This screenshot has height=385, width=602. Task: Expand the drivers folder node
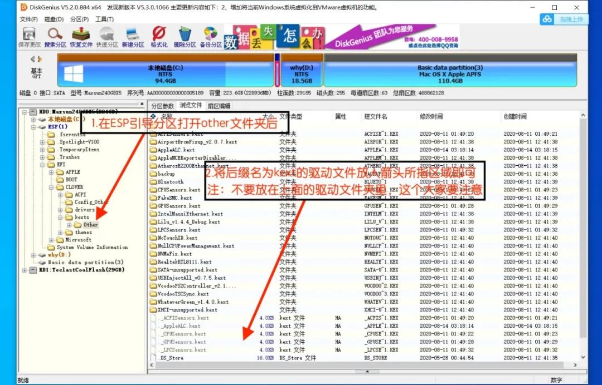pos(60,210)
